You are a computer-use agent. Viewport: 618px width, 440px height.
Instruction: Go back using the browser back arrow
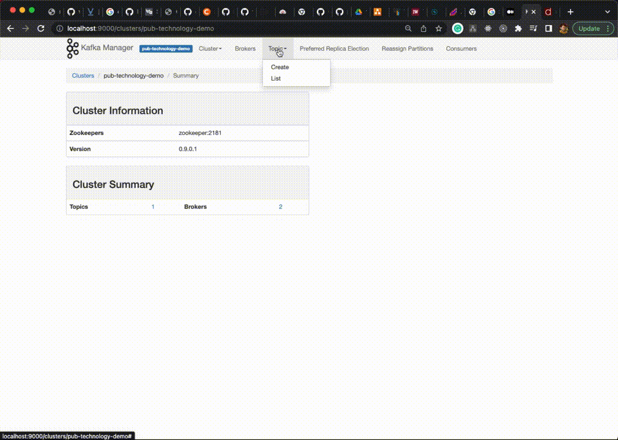pos(10,28)
